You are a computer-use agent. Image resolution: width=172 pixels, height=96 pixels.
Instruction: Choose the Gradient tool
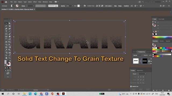[10, 47]
